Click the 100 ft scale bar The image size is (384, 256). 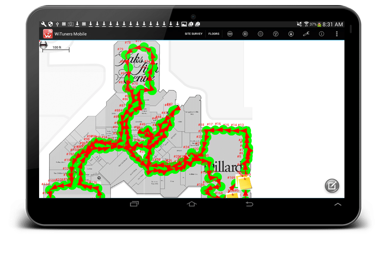coord(56,49)
